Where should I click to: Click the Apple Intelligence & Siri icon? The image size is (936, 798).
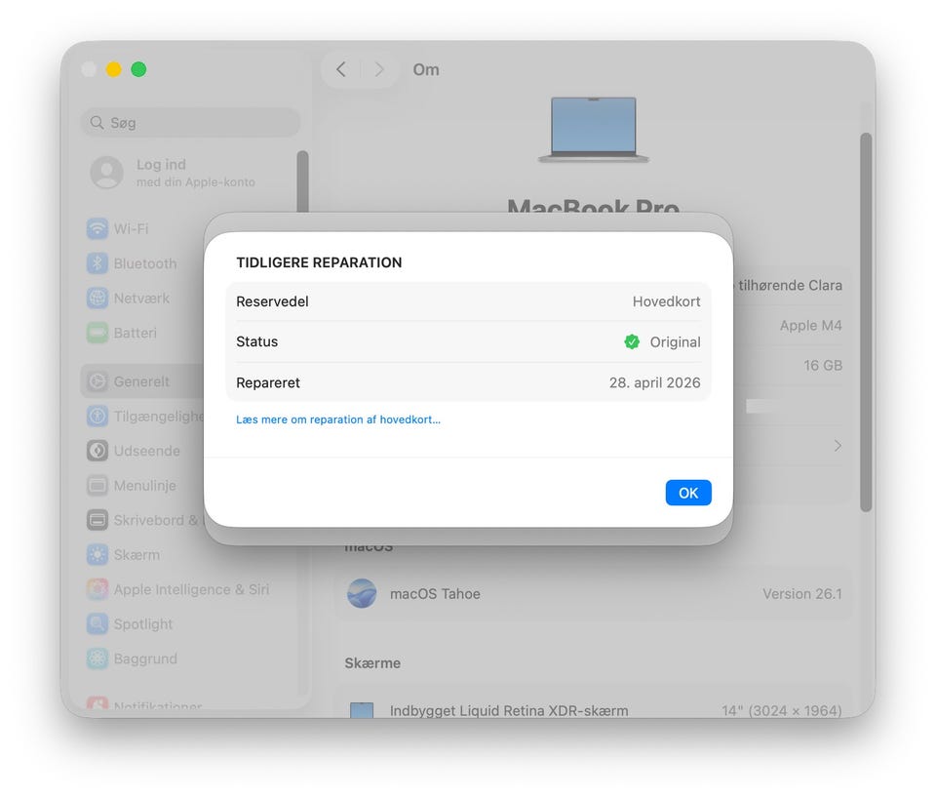97,589
